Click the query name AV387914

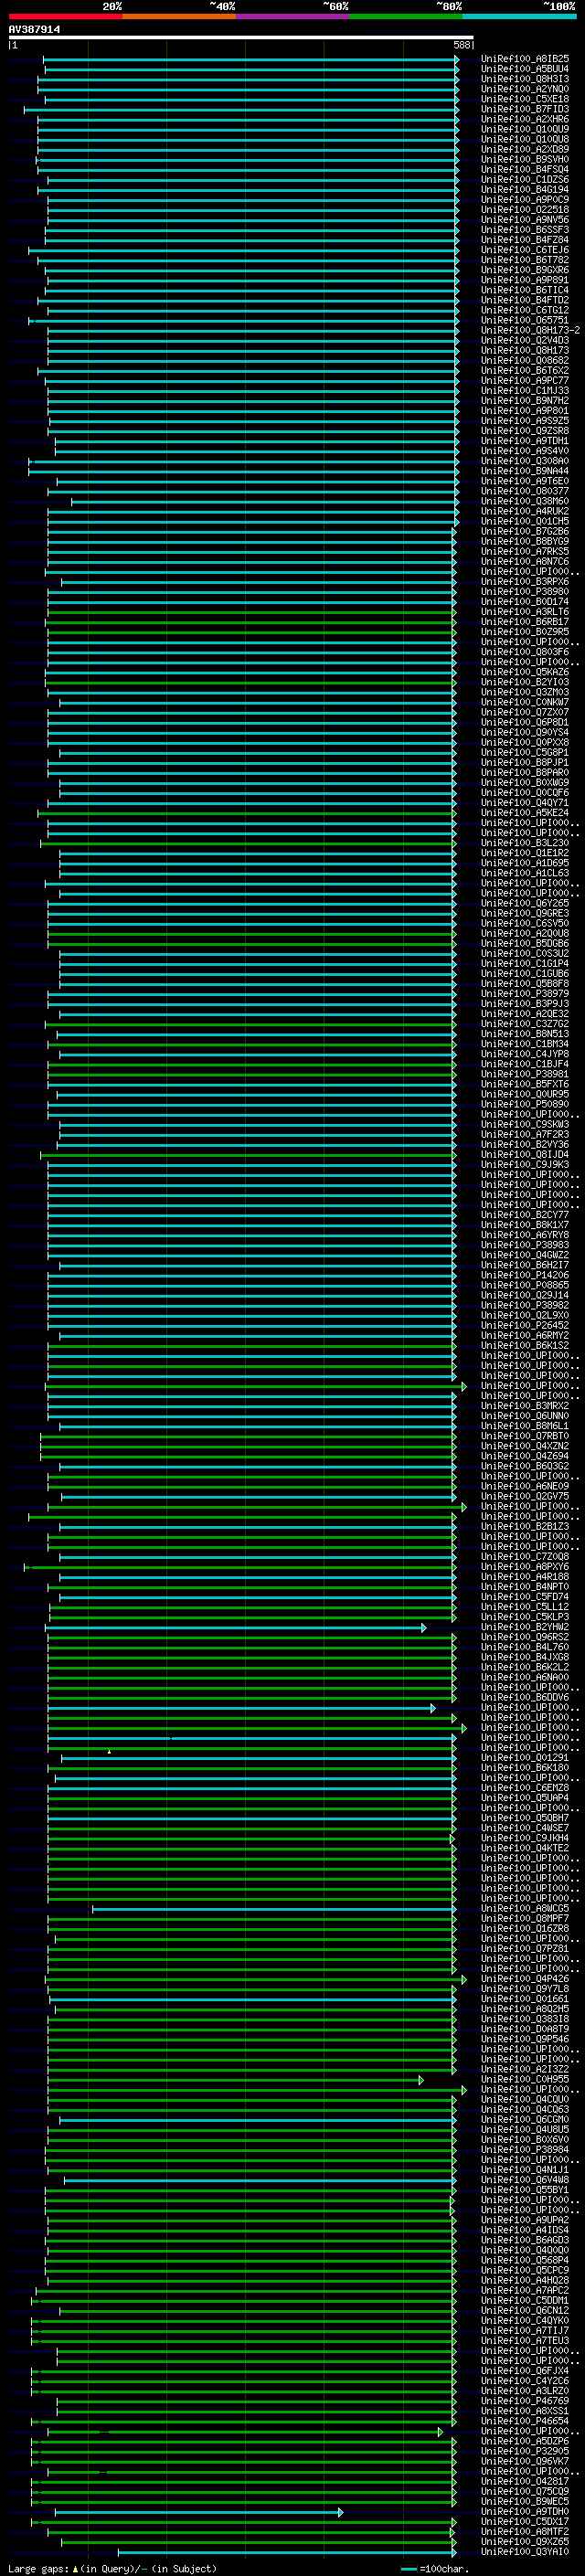click(x=34, y=29)
